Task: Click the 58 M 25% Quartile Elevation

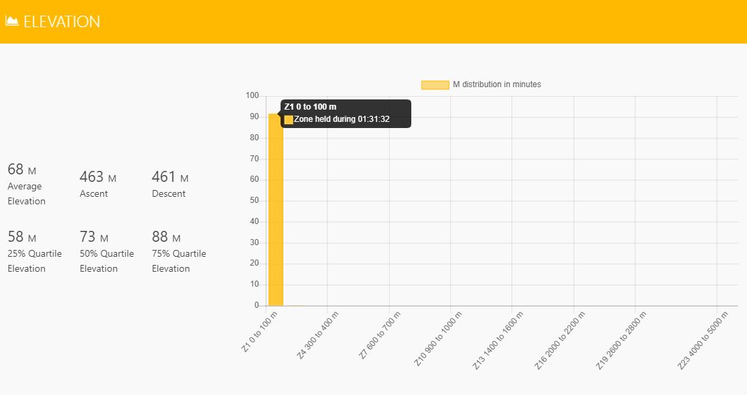Action: pyautogui.click(x=35, y=251)
